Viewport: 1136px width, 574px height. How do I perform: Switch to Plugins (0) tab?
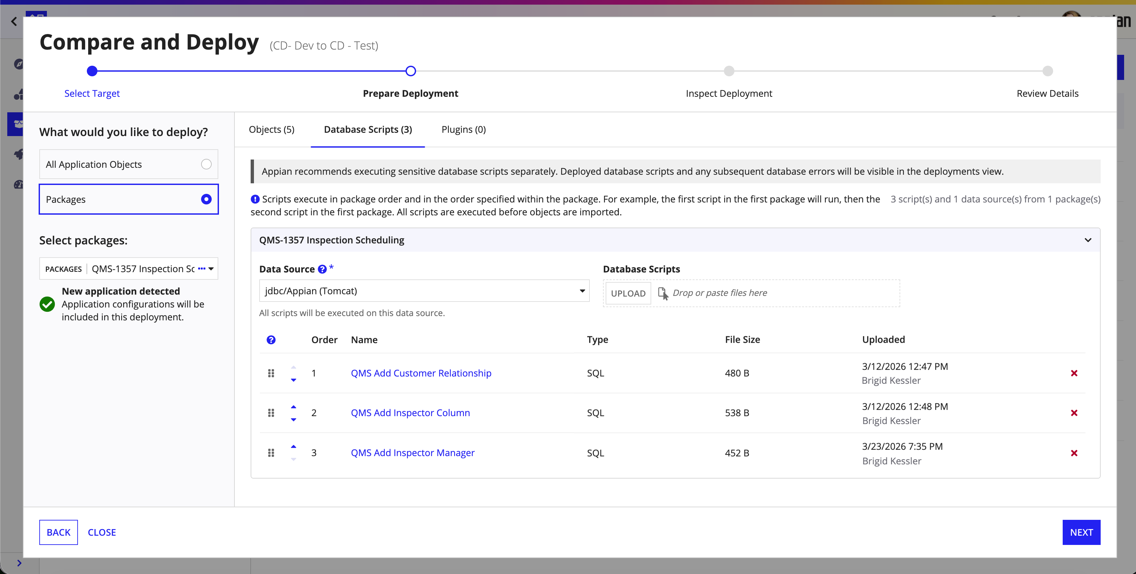pos(464,129)
